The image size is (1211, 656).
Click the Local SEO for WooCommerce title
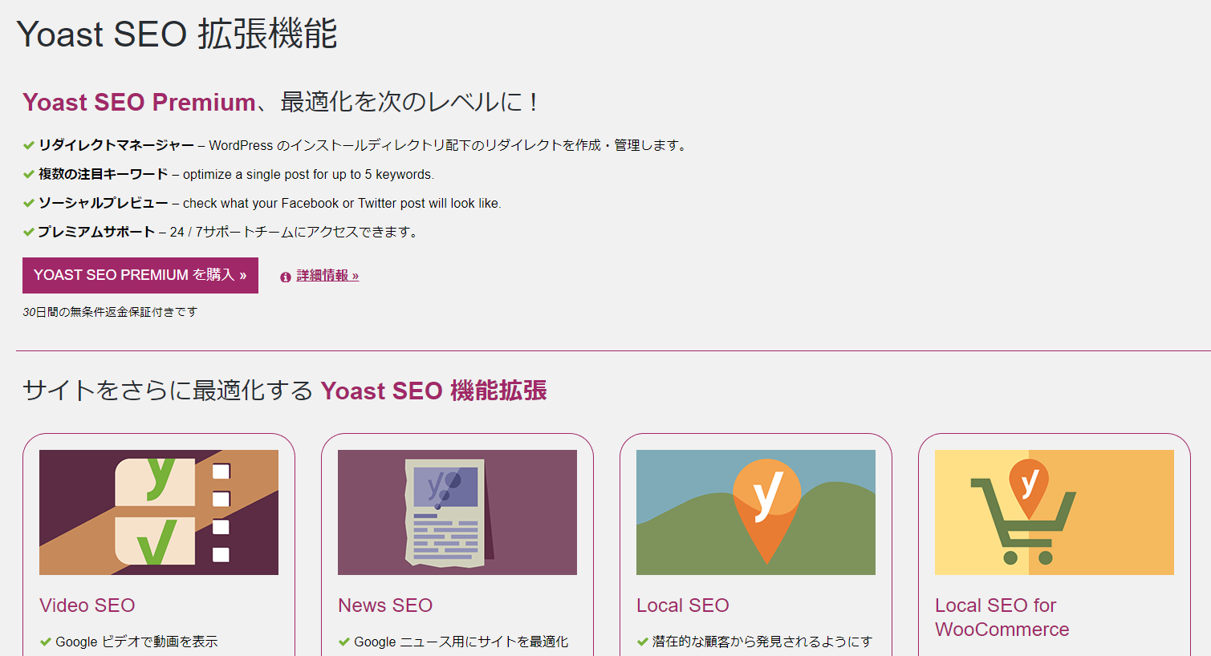(1002, 618)
